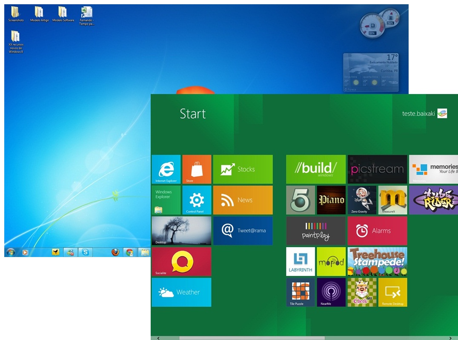
Task: Click the scrollbar left arrow
Action: tap(158, 338)
